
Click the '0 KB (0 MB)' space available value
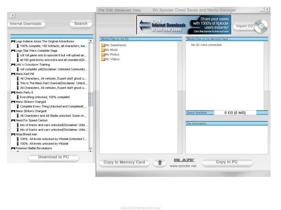pos(235,113)
